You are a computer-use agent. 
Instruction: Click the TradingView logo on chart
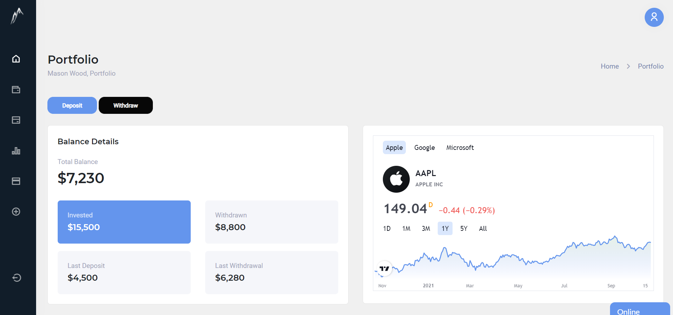point(384,269)
